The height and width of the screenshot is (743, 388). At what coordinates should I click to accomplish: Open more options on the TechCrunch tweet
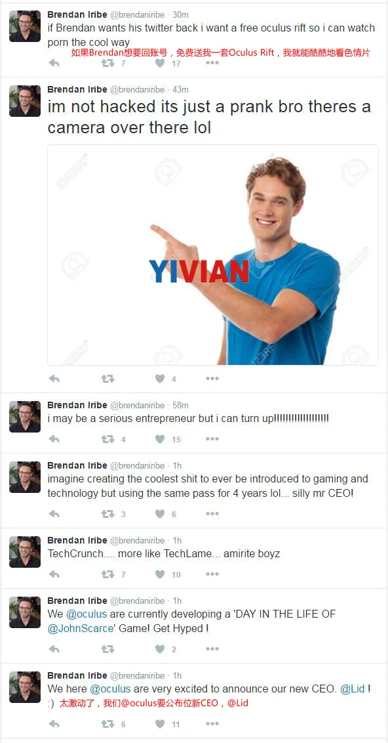212,574
